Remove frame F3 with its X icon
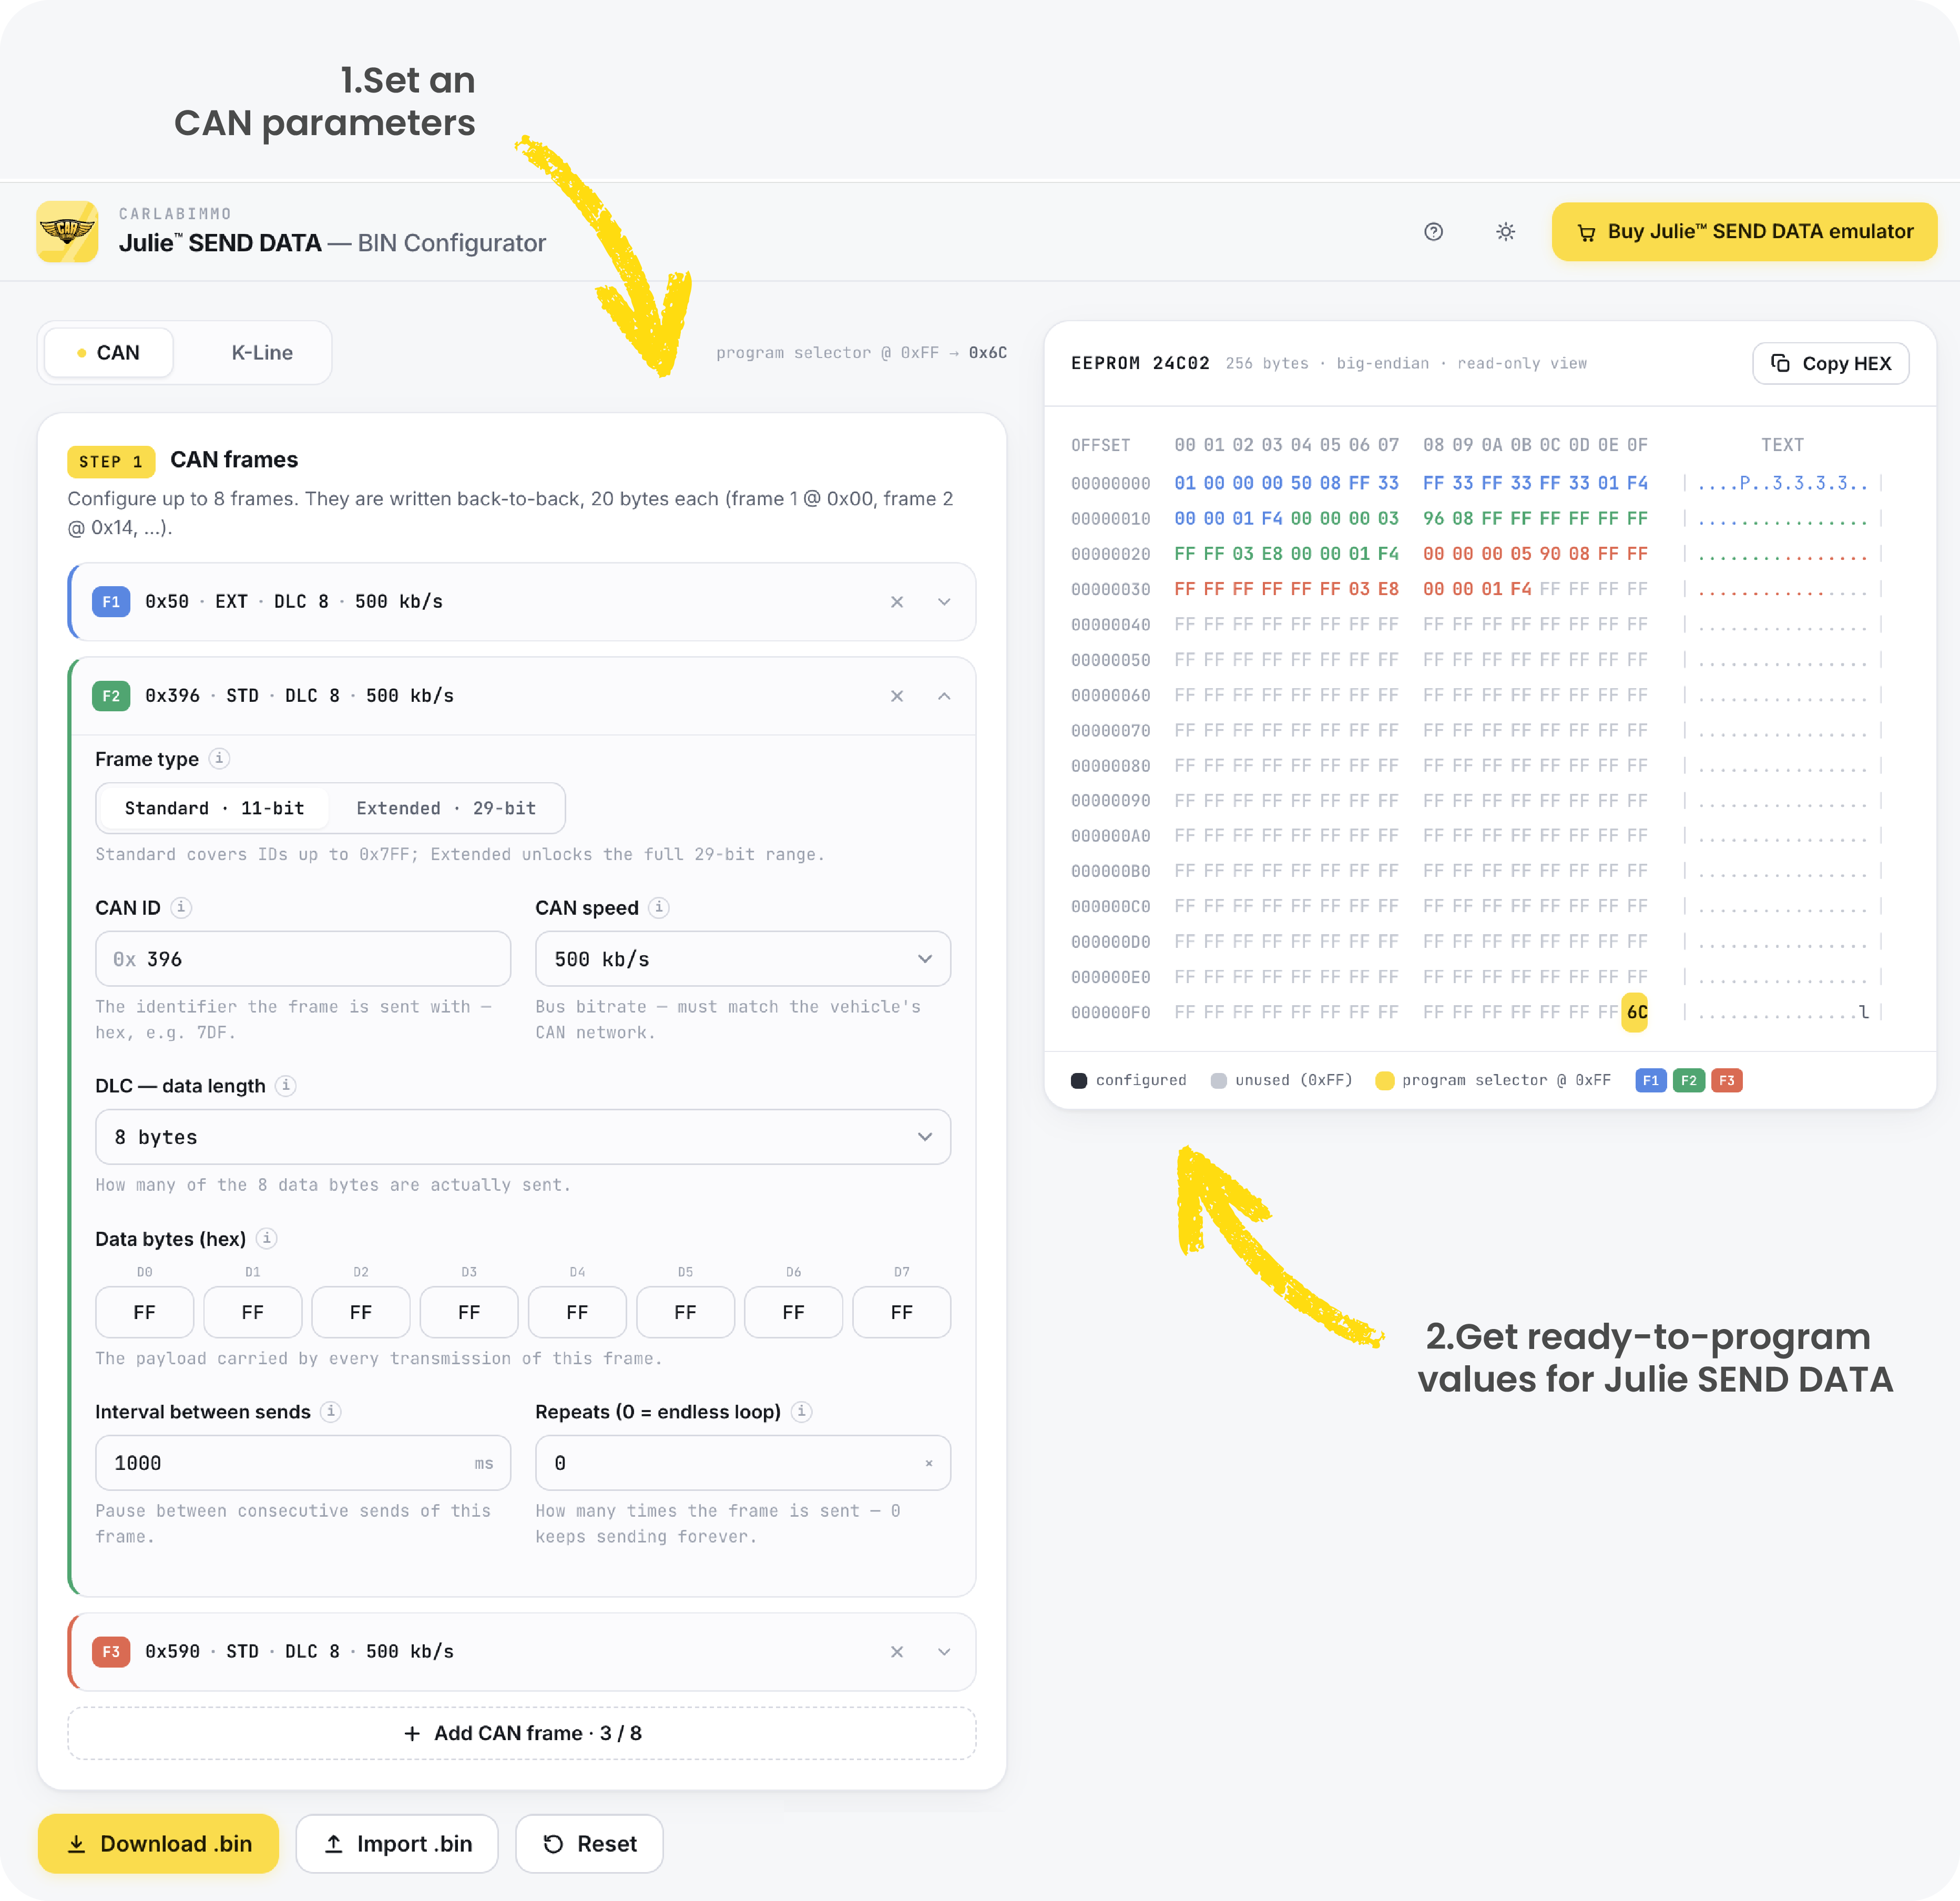Viewport: 1960px width, 1901px height. 897,1652
